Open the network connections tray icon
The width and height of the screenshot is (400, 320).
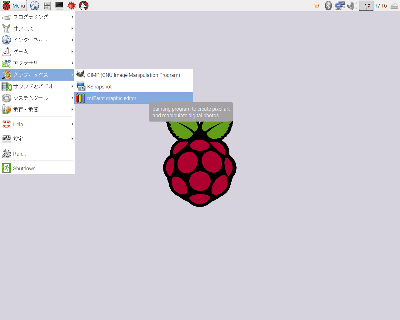point(340,6)
